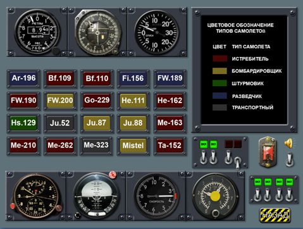Choose the He.111 bomber button
The height and width of the screenshot is (229, 303).
click(133, 101)
